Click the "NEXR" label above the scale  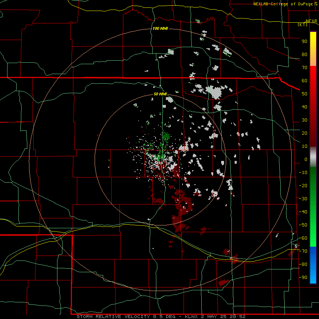311,21
